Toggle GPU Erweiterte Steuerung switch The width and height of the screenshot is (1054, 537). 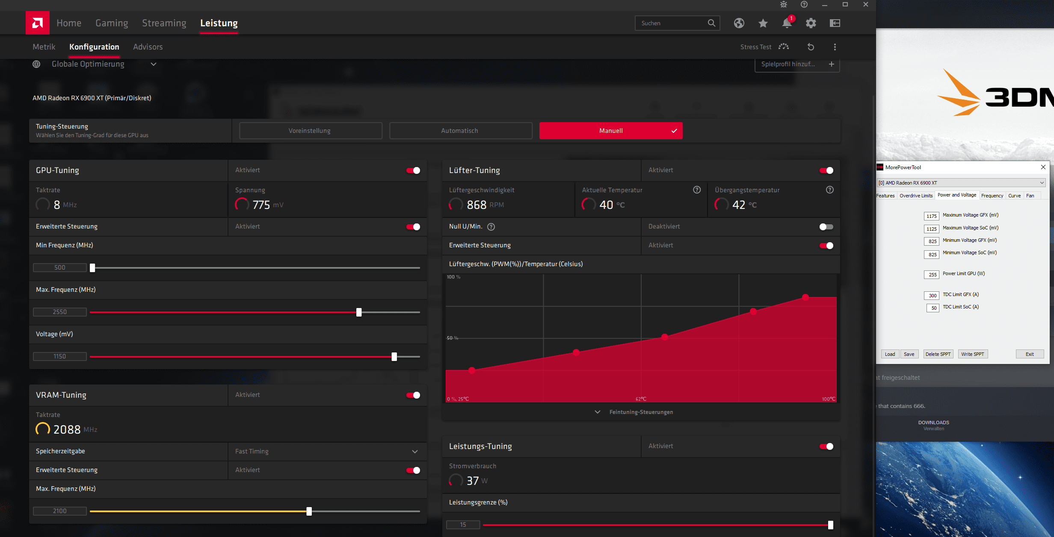click(413, 227)
